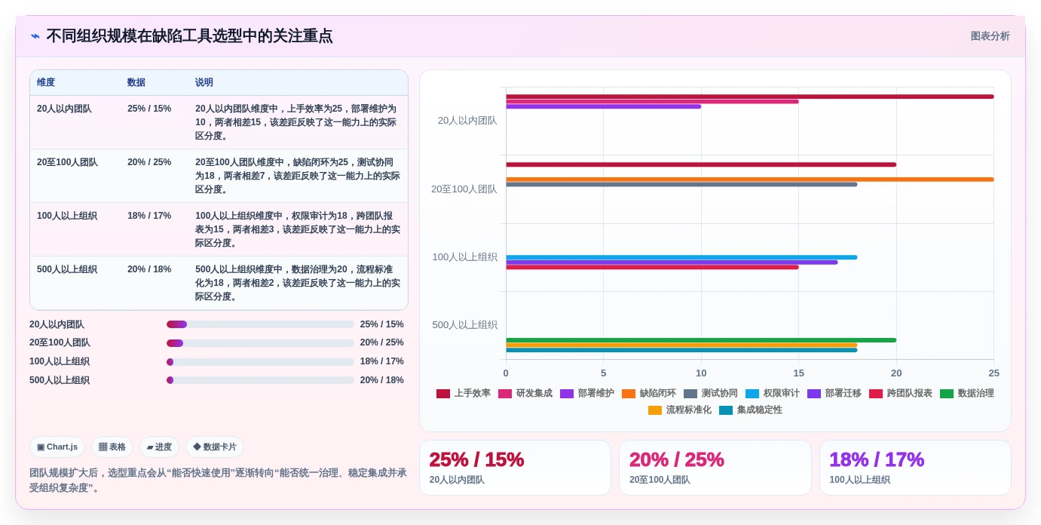Toggle 研发集成 legend item

(525, 394)
